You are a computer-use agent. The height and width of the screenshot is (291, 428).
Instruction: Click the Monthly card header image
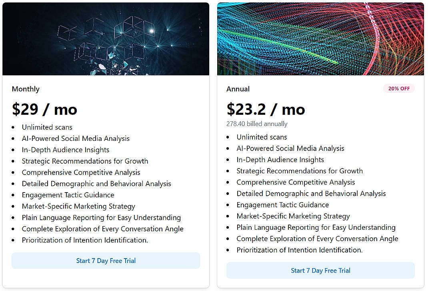point(106,38)
